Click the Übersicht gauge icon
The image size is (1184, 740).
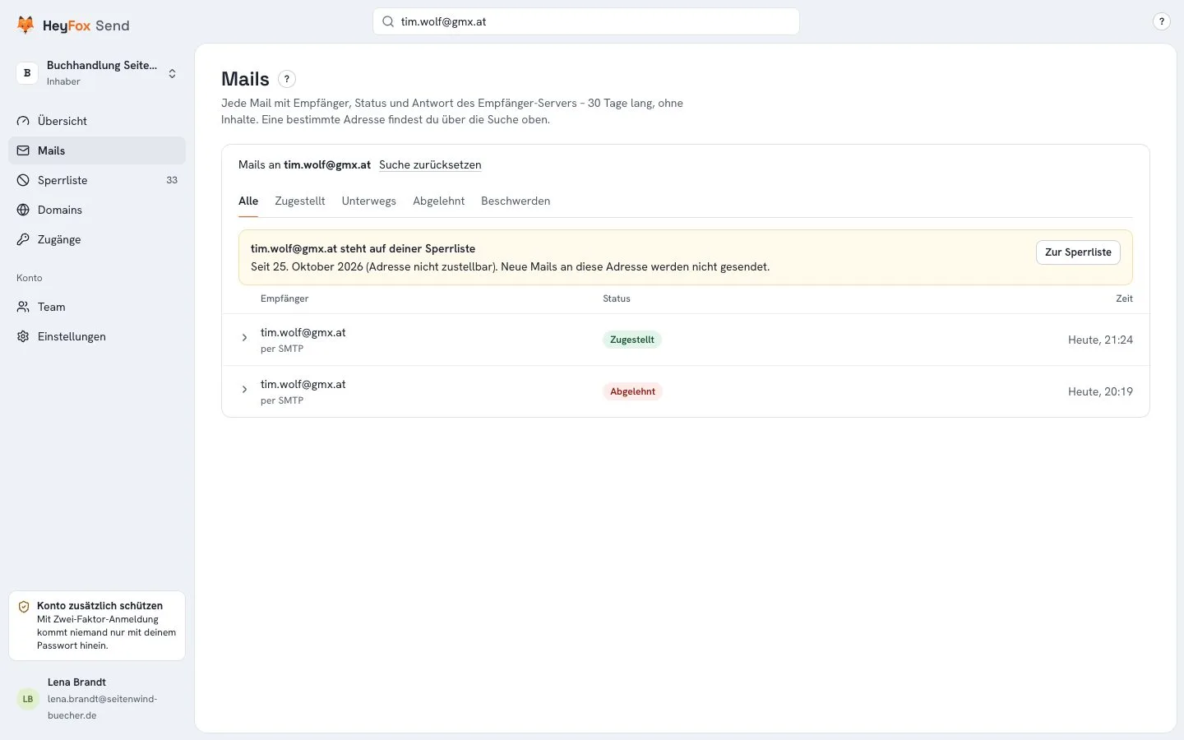pyautogui.click(x=23, y=121)
